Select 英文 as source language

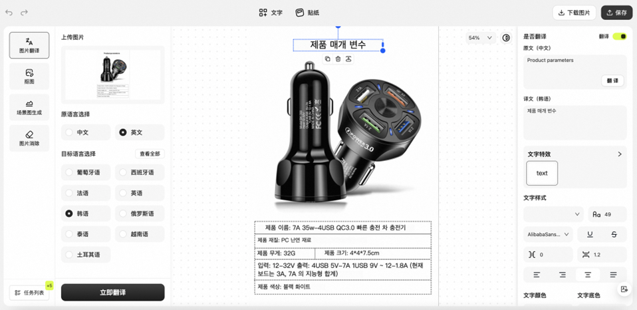click(x=140, y=132)
